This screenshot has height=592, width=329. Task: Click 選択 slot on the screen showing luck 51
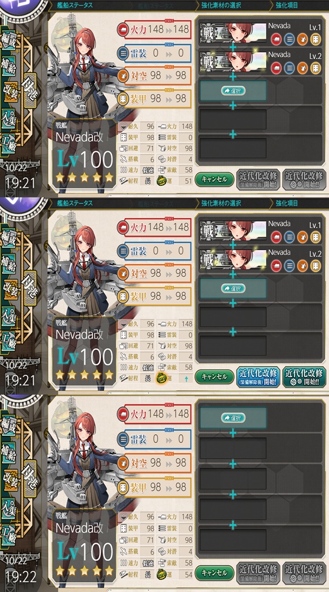(x=233, y=91)
